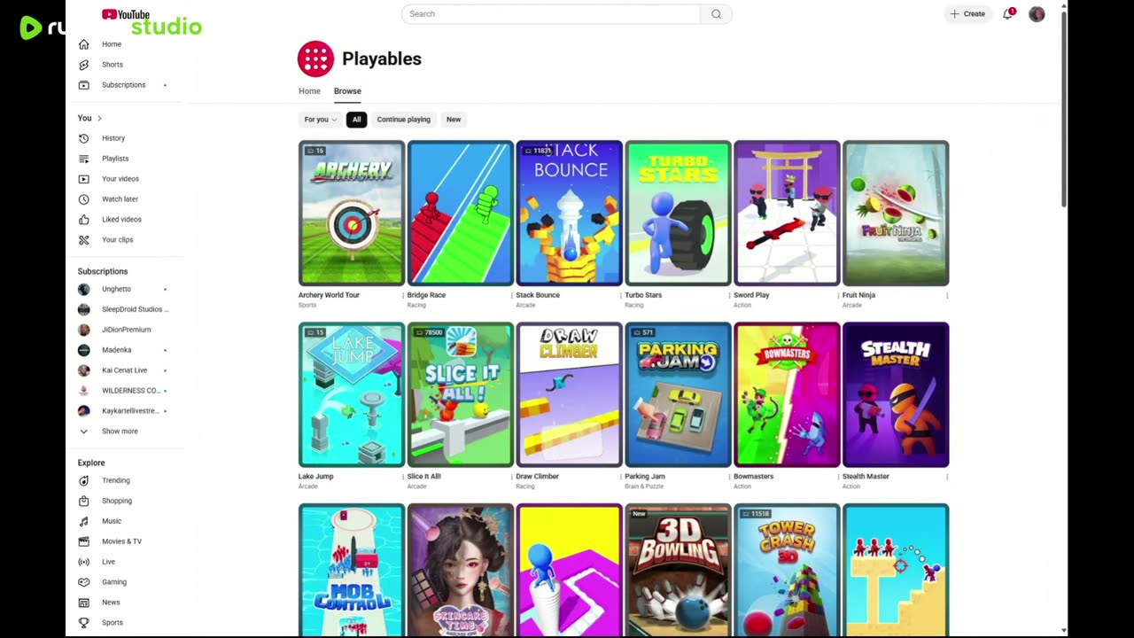Open the Stealth Master game thumbnail
This screenshot has height=638, width=1134.
(x=896, y=394)
